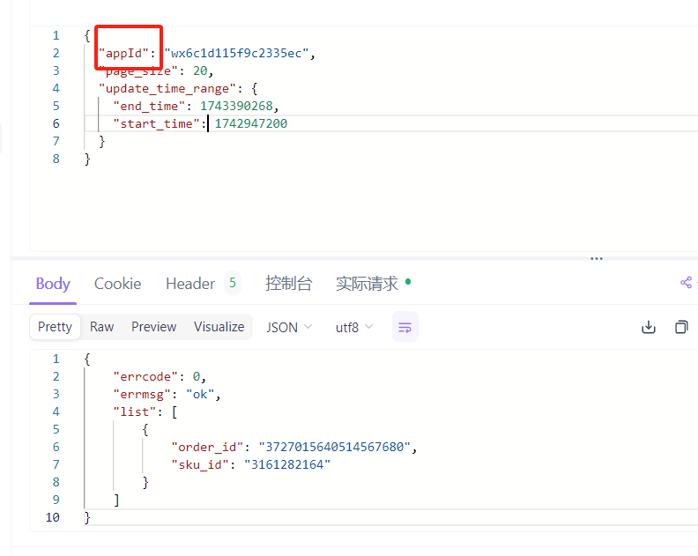Open the Cookie tab
698x556 pixels.
117,284
